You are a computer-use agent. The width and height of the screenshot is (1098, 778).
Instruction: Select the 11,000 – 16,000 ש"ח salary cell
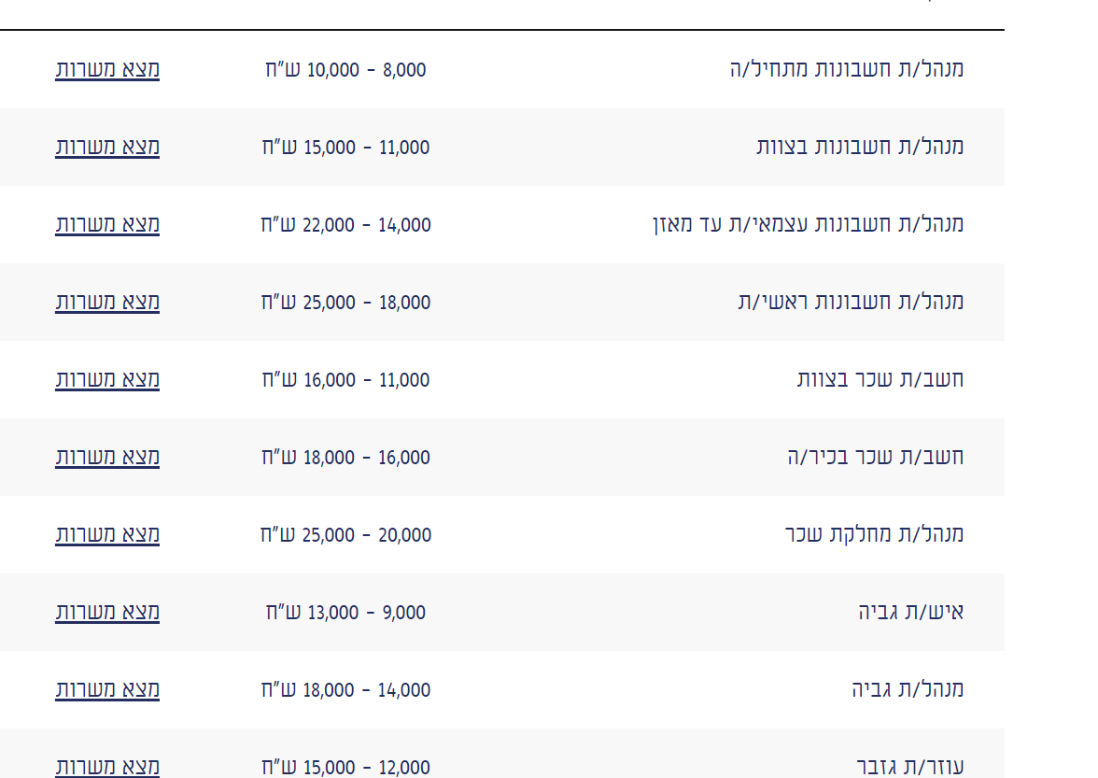[345, 379]
